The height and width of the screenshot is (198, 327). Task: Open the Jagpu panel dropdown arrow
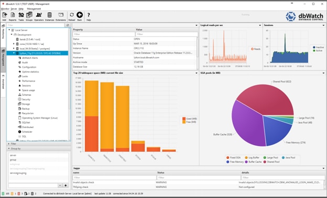(x=323, y=168)
